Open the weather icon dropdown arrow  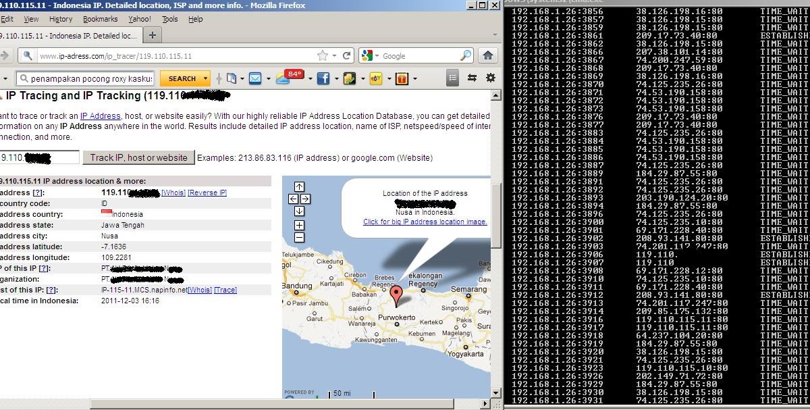310,79
